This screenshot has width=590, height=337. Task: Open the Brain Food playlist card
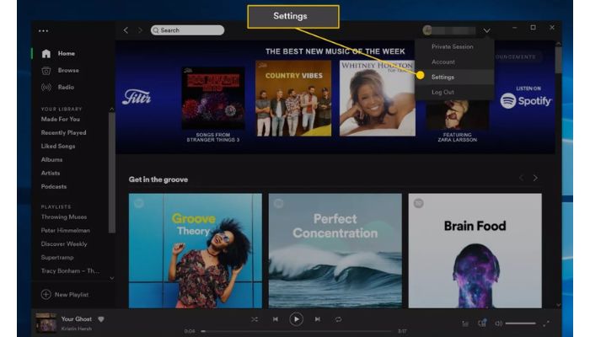point(475,251)
